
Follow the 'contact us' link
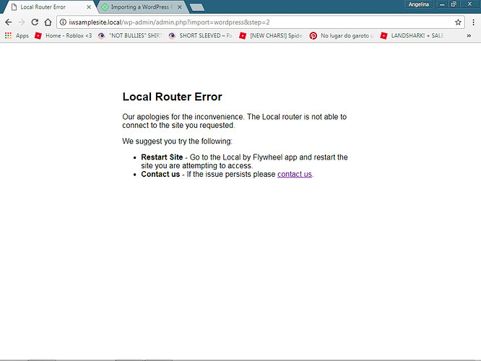295,174
